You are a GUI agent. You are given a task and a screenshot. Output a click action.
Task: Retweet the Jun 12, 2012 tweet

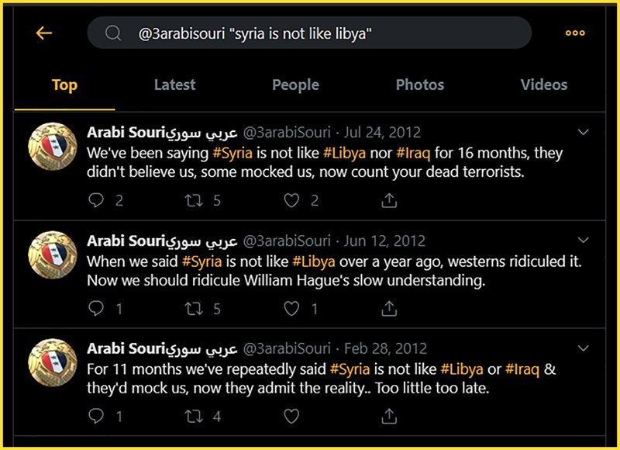click(194, 309)
